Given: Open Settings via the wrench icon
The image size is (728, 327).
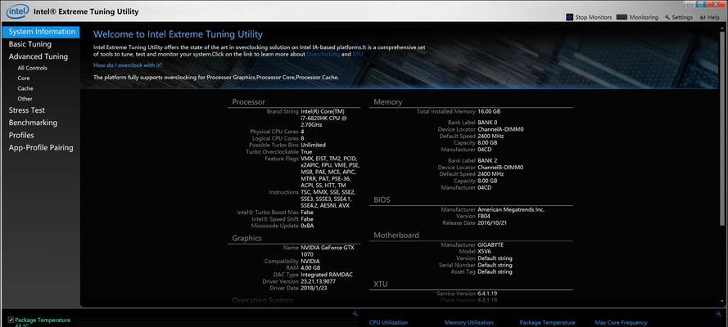Looking at the screenshot, I should 667,17.
